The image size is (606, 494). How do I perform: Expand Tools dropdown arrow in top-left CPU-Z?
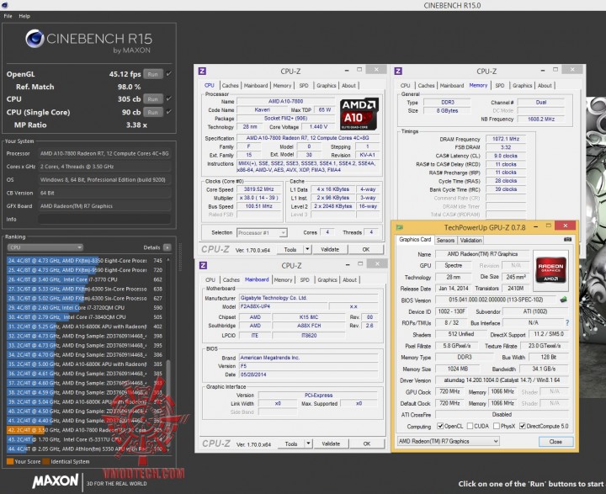point(308,250)
